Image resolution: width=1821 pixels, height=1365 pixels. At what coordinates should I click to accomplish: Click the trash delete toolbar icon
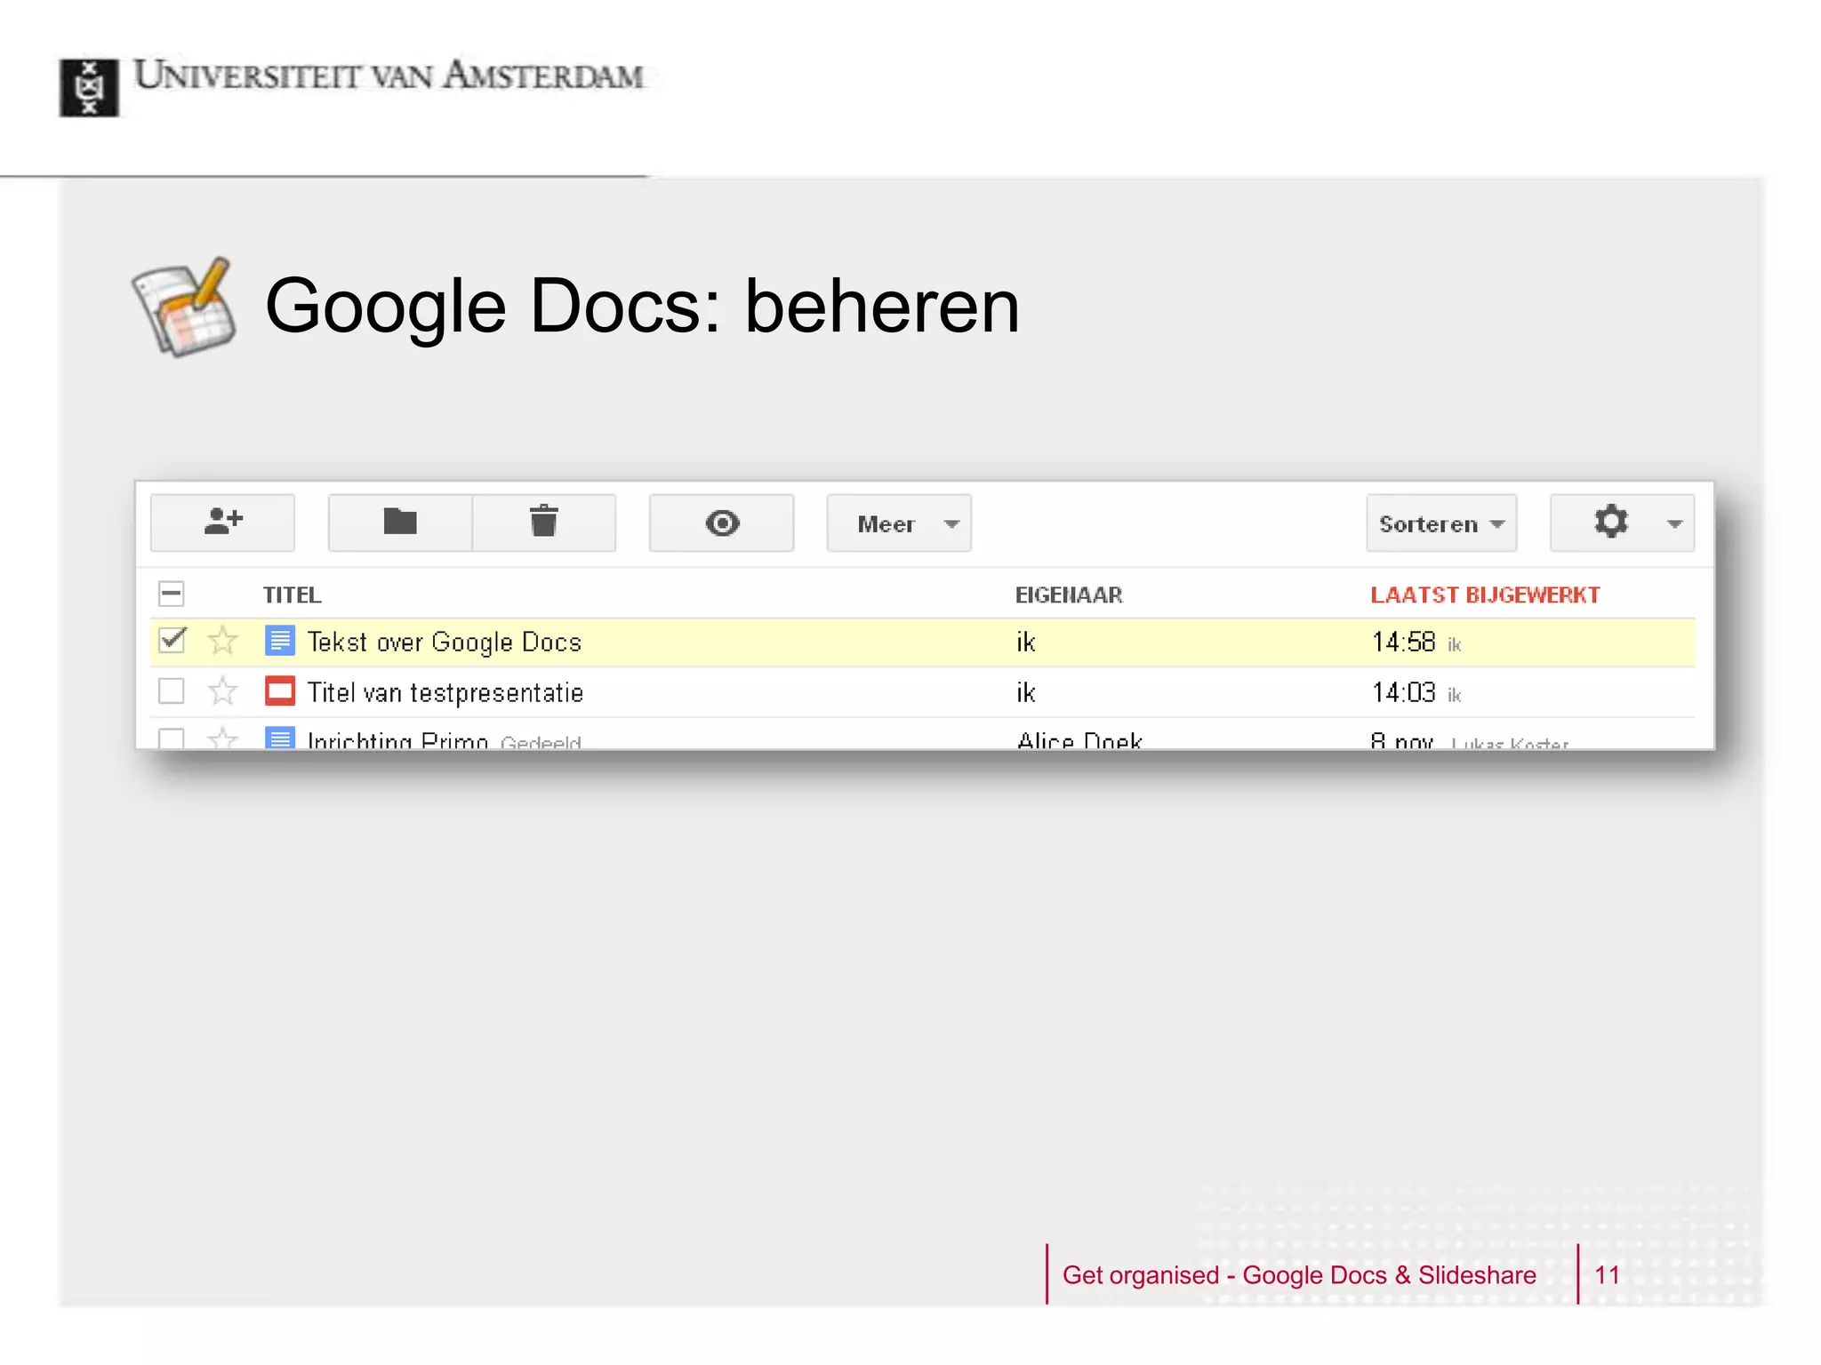[544, 523]
